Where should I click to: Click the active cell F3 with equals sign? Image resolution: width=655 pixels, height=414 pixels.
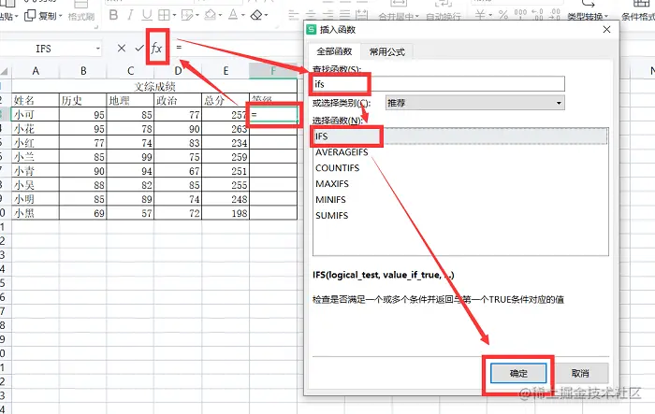[273, 114]
